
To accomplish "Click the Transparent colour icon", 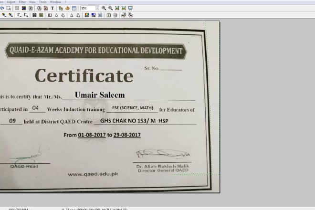I will pos(31,8).
